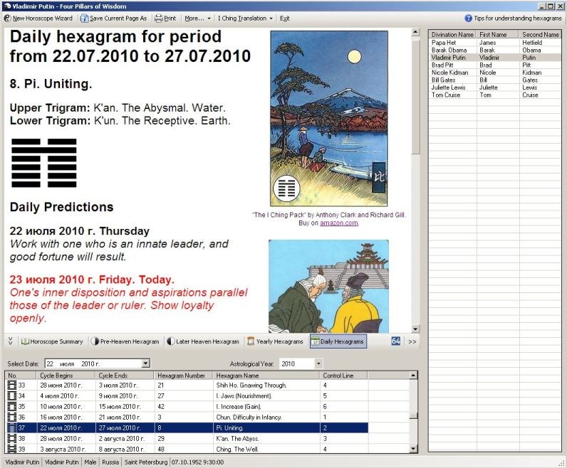
Task: Click the Save Current Page As disk icon
Action: (x=84, y=18)
